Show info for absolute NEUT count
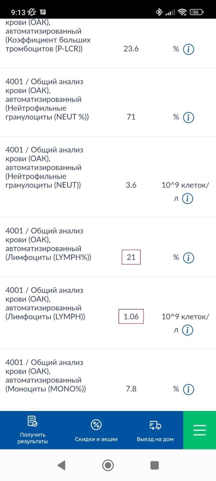Image resolution: width=216 pixels, height=481 pixels. click(188, 199)
